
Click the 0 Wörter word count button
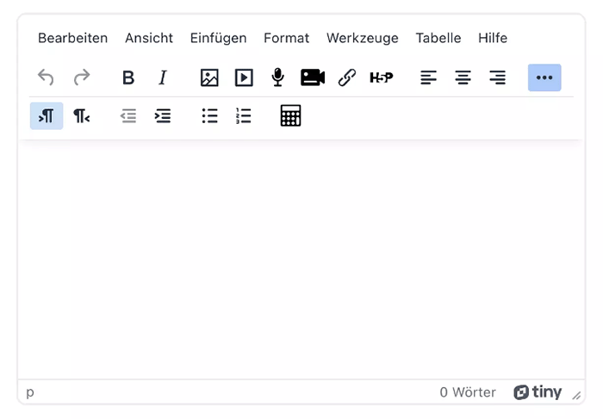click(x=468, y=392)
